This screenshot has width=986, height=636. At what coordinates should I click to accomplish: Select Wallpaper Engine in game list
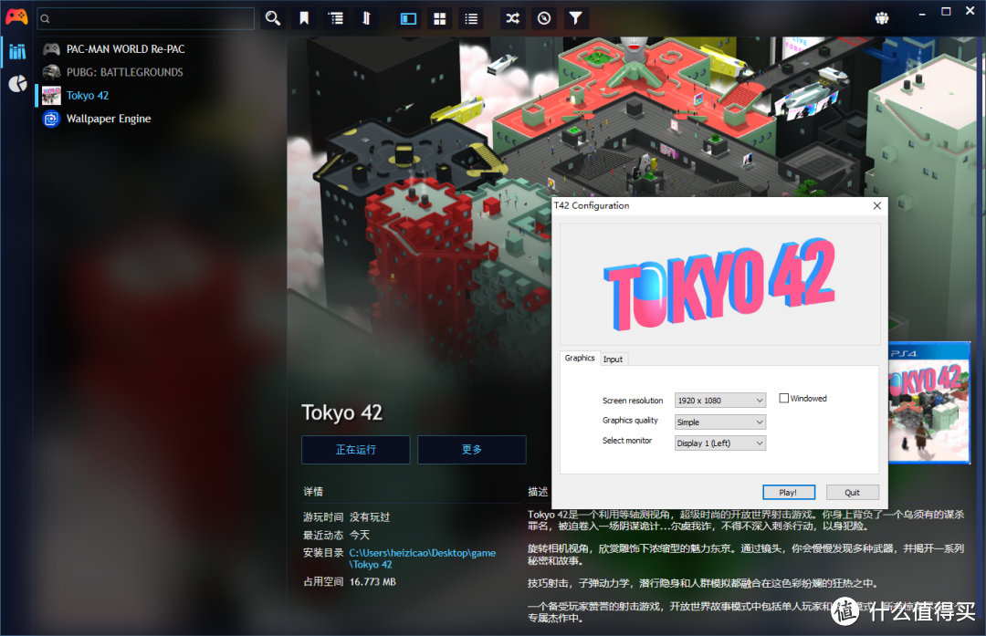(109, 119)
